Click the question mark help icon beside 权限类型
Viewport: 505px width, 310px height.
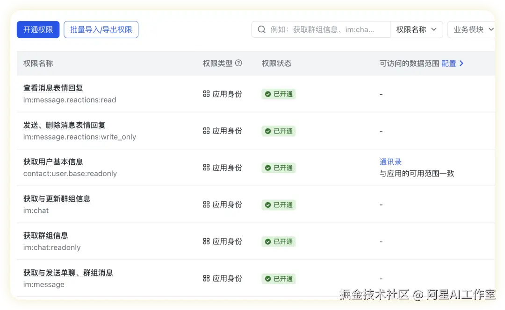pos(238,63)
